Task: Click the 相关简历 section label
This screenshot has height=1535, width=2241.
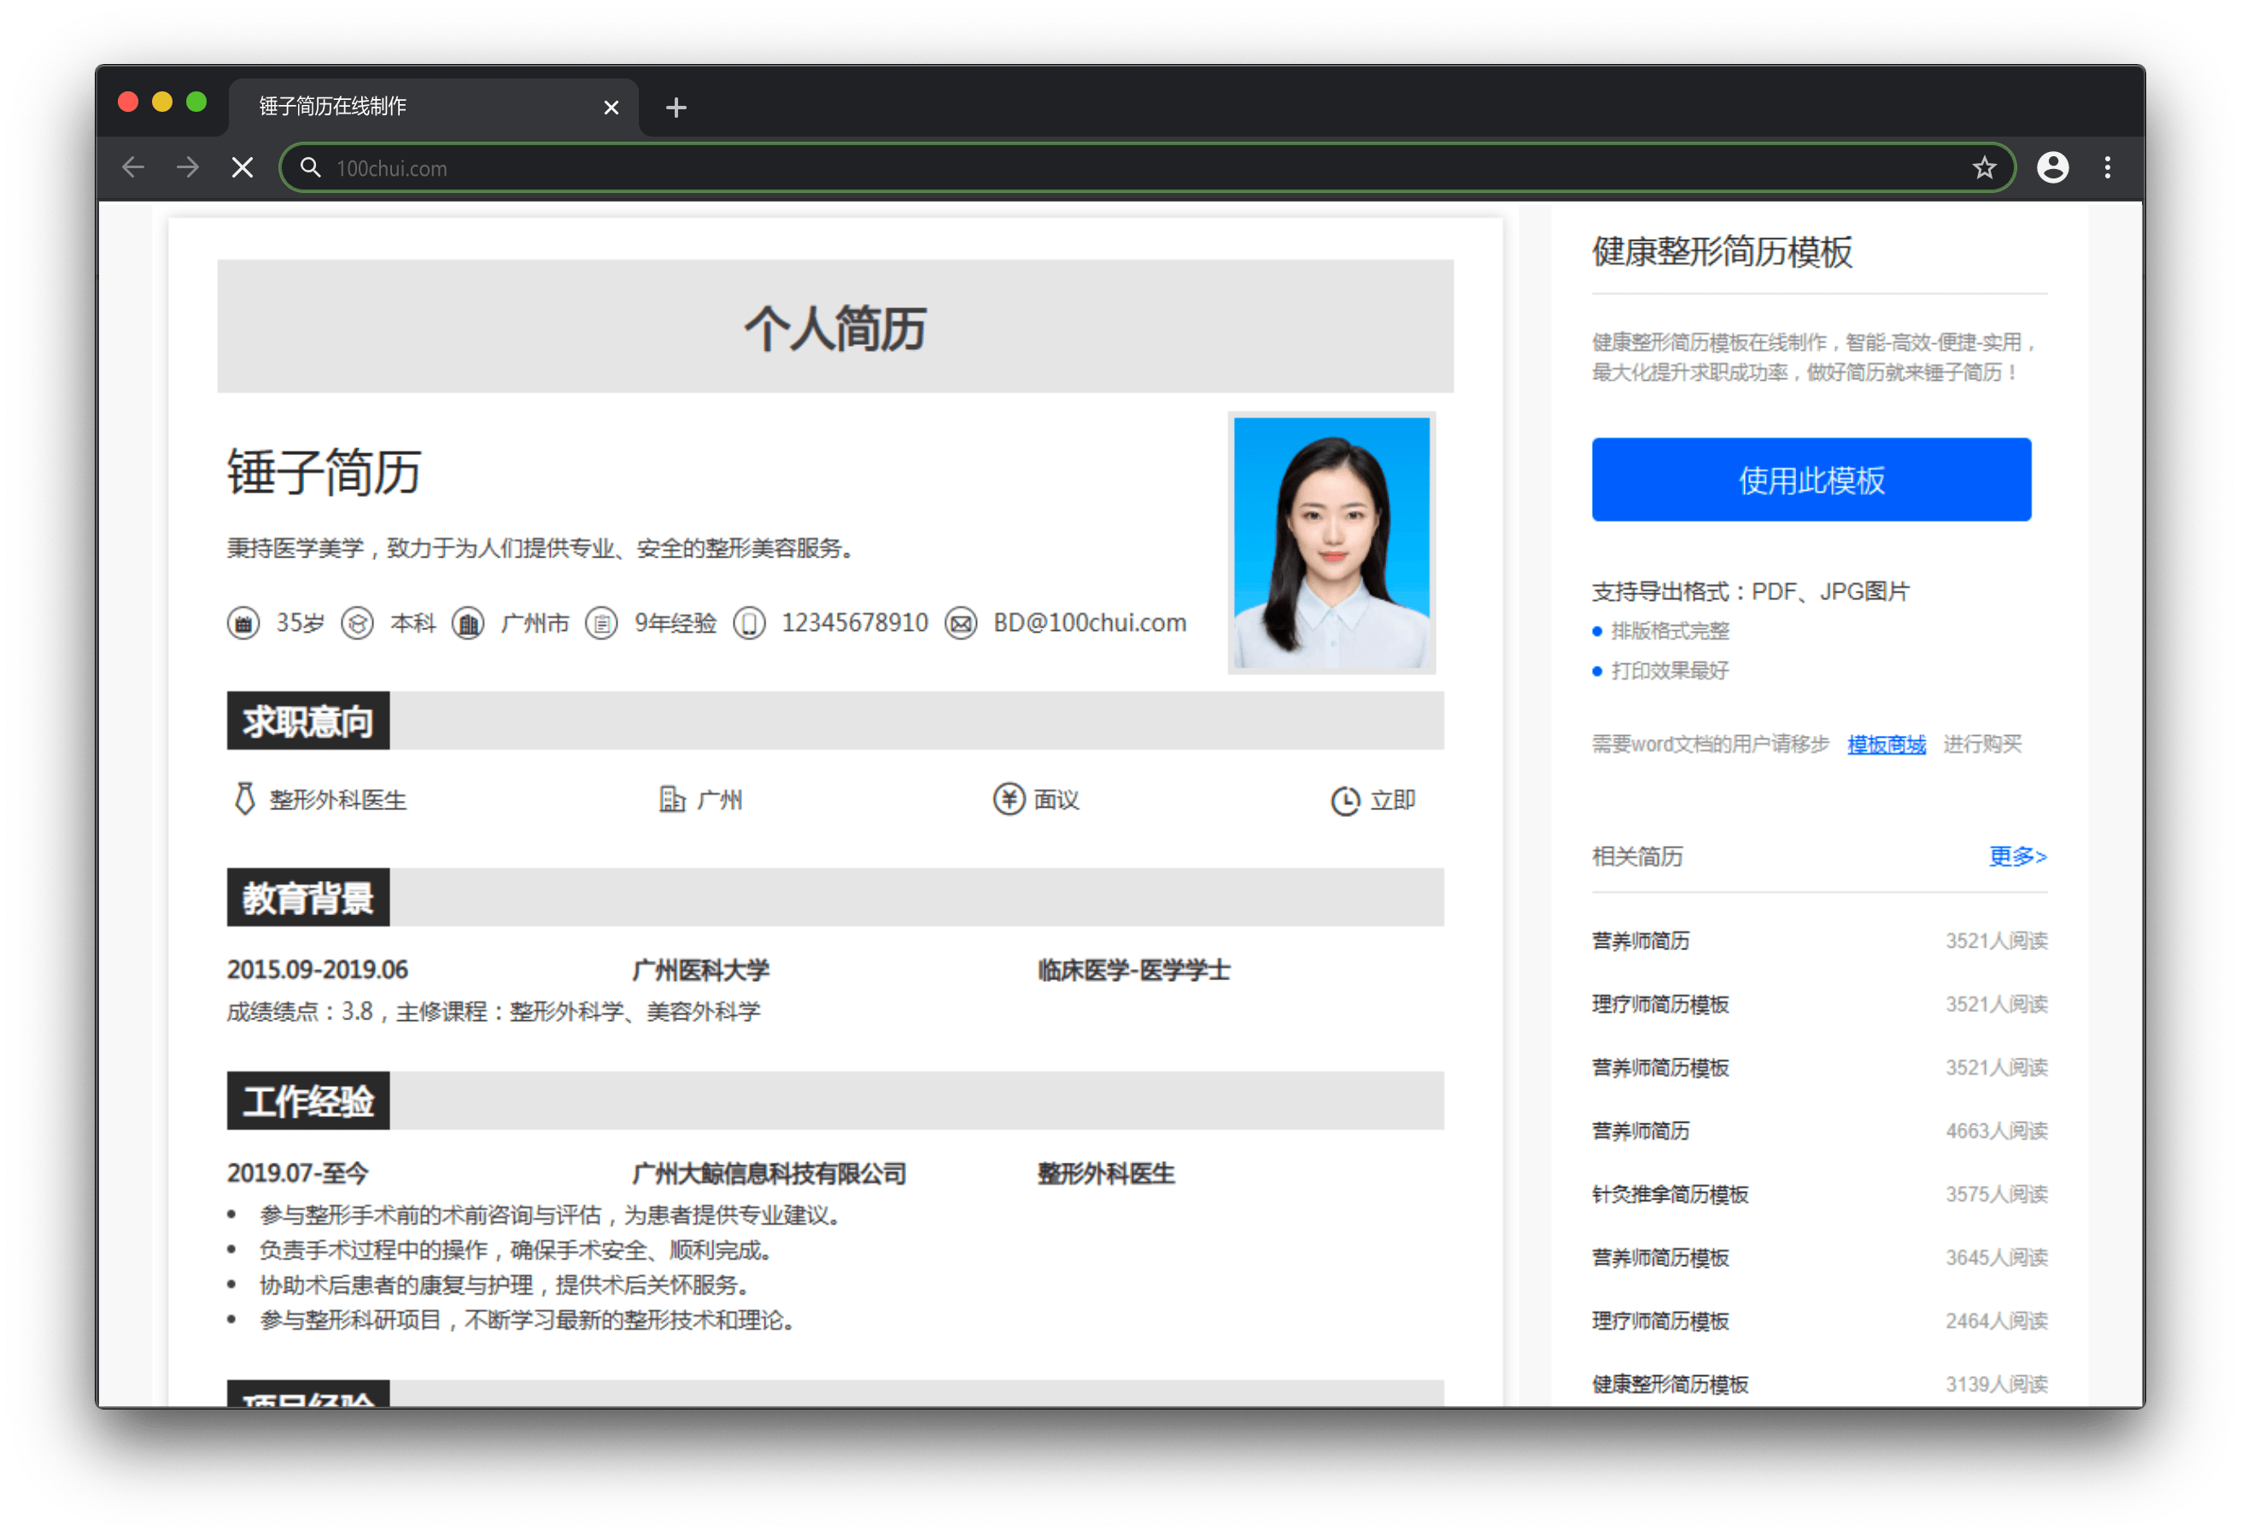Action: coord(1637,856)
